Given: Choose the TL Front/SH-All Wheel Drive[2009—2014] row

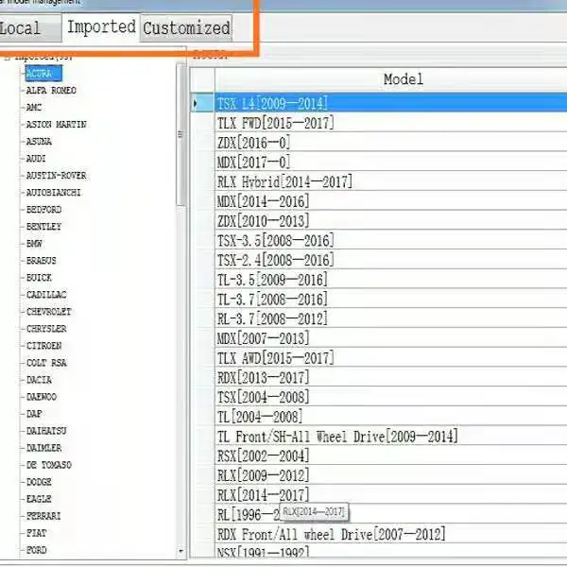Looking at the screenshot, I should tap(337, 437).
